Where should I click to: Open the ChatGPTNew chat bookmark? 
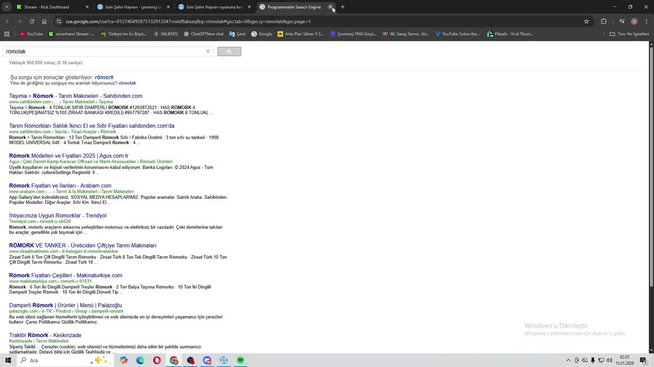(x=204, y=34)
